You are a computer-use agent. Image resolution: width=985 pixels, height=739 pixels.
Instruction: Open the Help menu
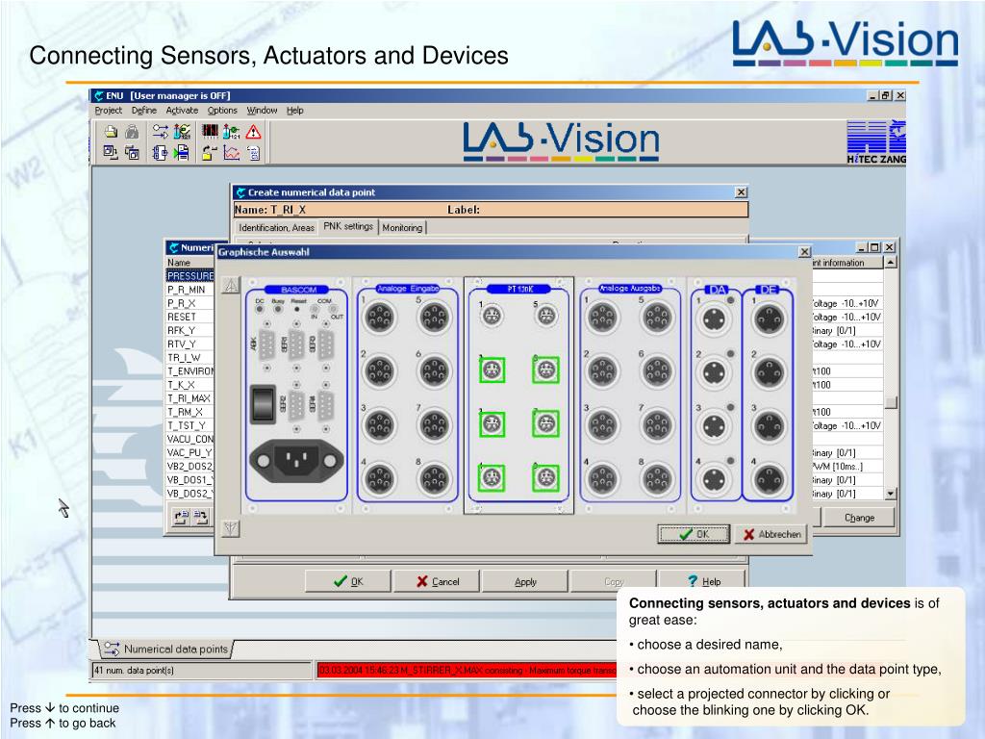click(x=295, y=110)
